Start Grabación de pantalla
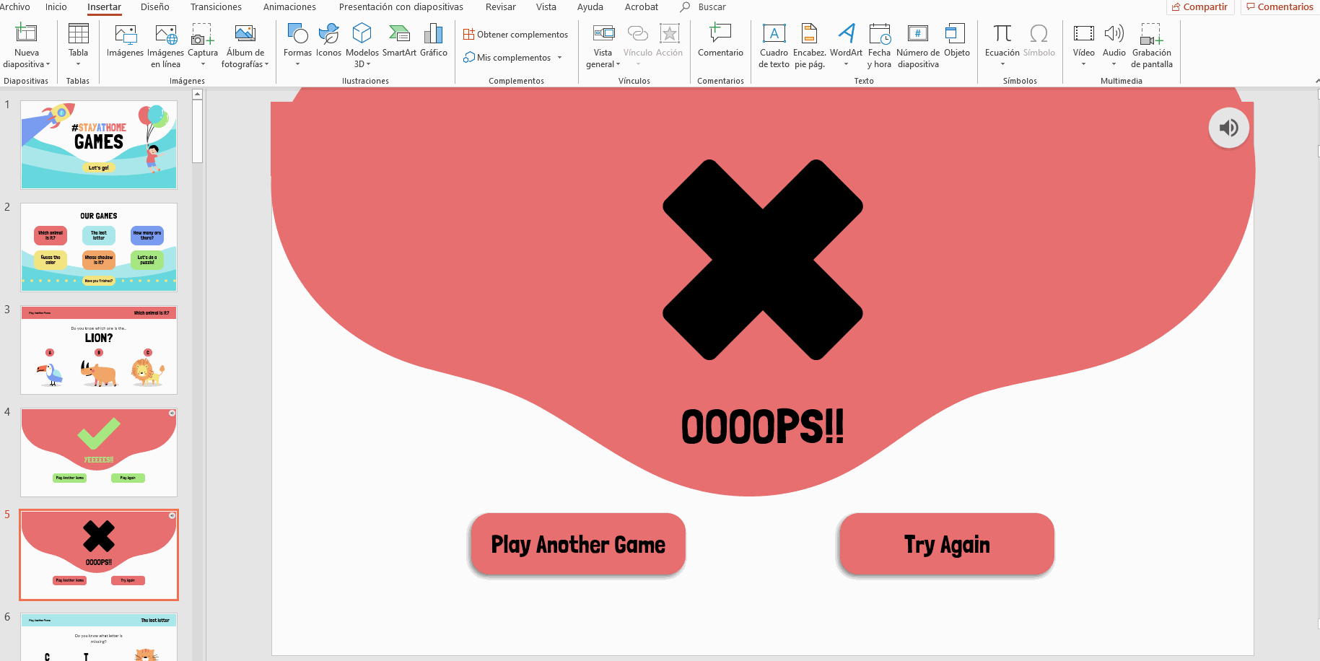 pos(1151,33)
